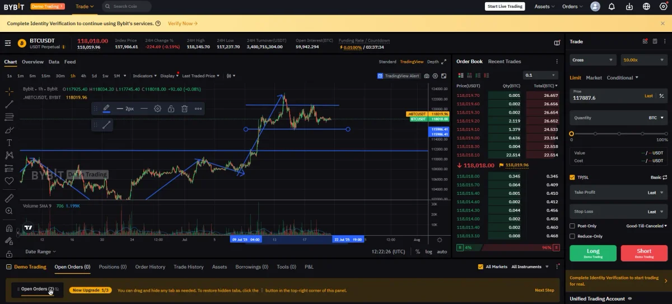
Task: Open the Fibonacci retracement tools
Action: pos(9,117)
